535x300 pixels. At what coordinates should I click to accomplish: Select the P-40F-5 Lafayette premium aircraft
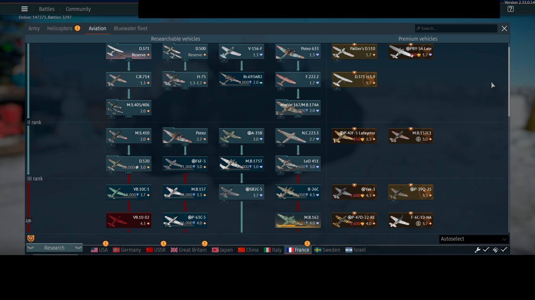point(354,136)
